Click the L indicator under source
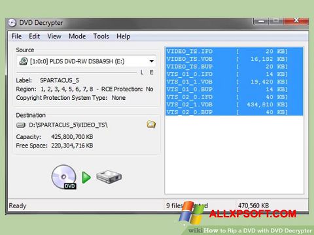 click(142, 72)
